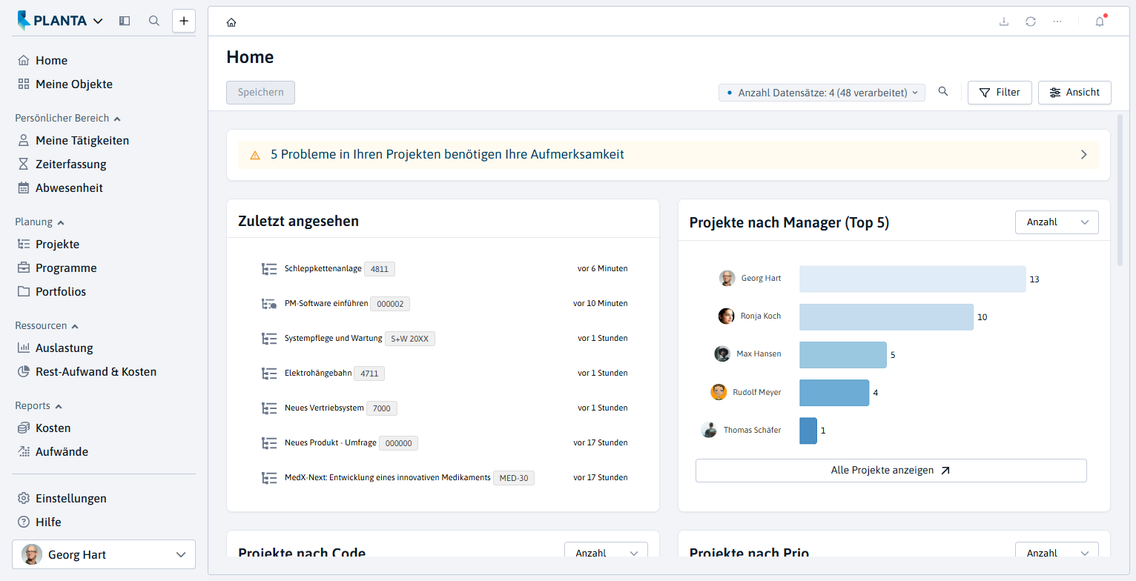Viewport: 1136px width, 581px height.
Task: Open Anzahl dropdown for Projekte nach Manager
Action: tap(1057, 222)
